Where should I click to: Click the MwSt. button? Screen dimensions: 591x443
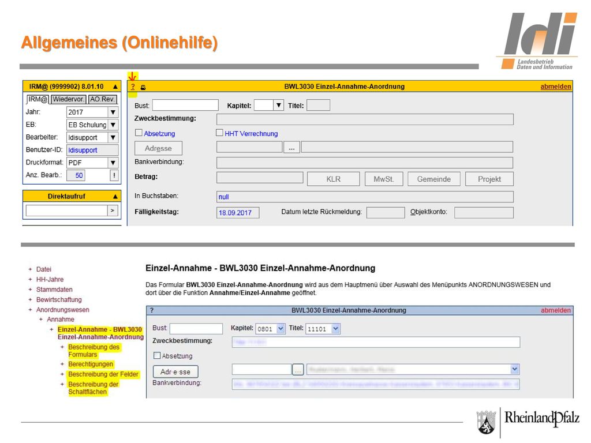point(384,179)
